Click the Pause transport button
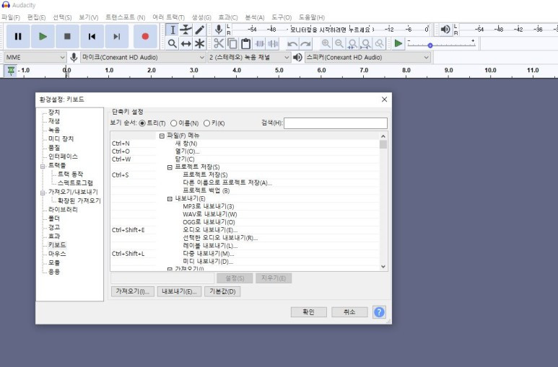 pyautogui.click(x=18, y=36)
